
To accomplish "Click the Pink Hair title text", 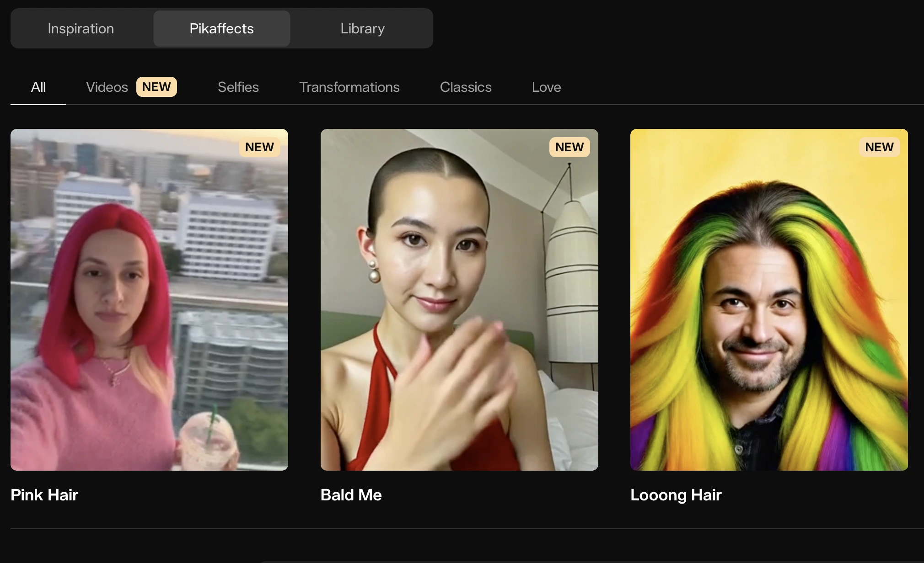I will point(44,495).
